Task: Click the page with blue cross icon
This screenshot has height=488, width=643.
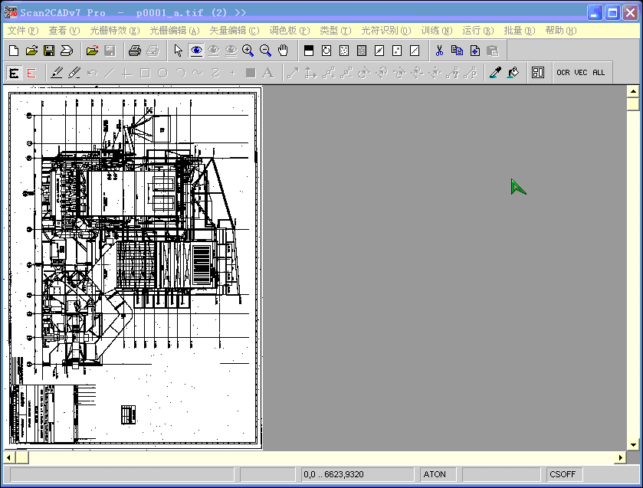Action: coord(475,51)
